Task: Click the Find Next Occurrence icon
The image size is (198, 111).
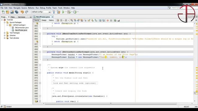Action: (x=78, y=20)
